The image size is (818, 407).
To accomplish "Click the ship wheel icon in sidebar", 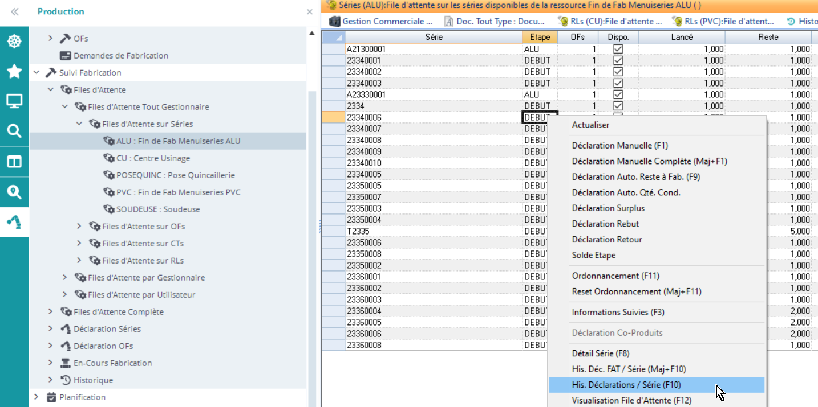I will click(x=14, y=42).
